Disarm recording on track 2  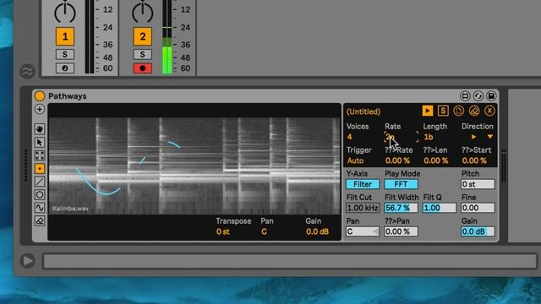(x=143, y=68)
